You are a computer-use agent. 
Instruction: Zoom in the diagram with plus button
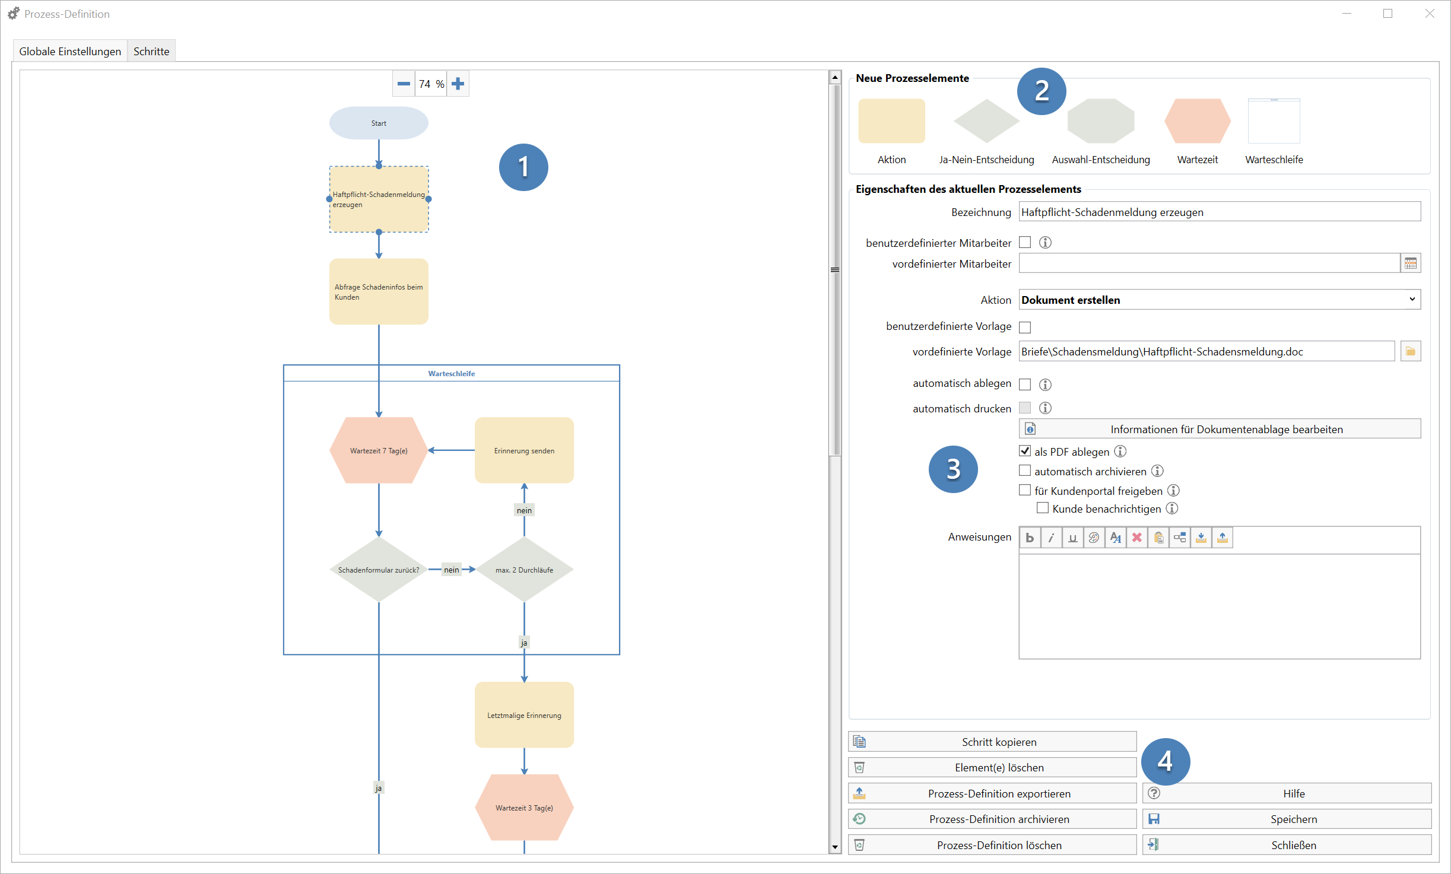[x=458, y=84]
